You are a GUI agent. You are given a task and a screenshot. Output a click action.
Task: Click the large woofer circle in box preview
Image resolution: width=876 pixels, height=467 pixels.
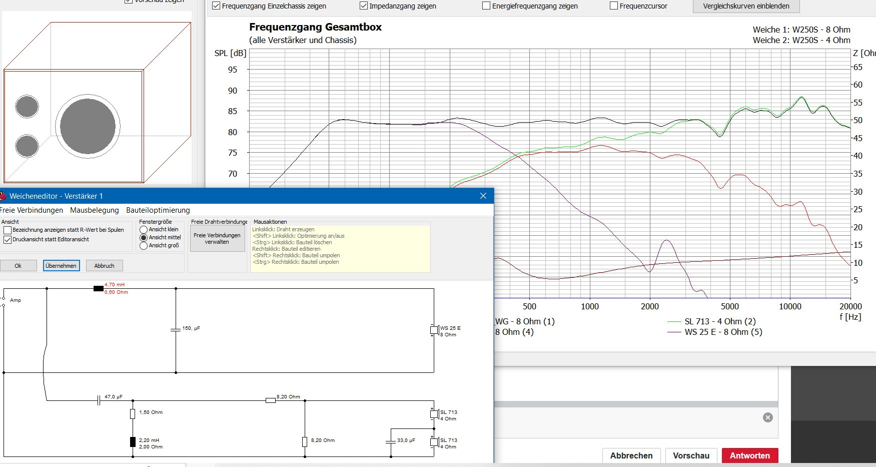[88, 126]
